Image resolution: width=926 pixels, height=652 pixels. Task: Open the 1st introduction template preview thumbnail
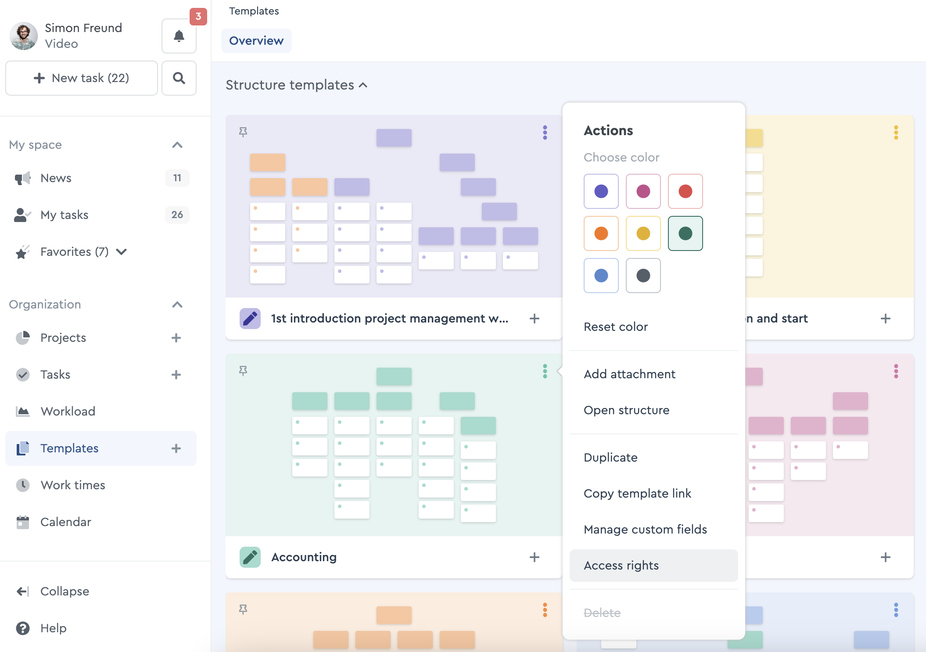(x=394, y=206)
